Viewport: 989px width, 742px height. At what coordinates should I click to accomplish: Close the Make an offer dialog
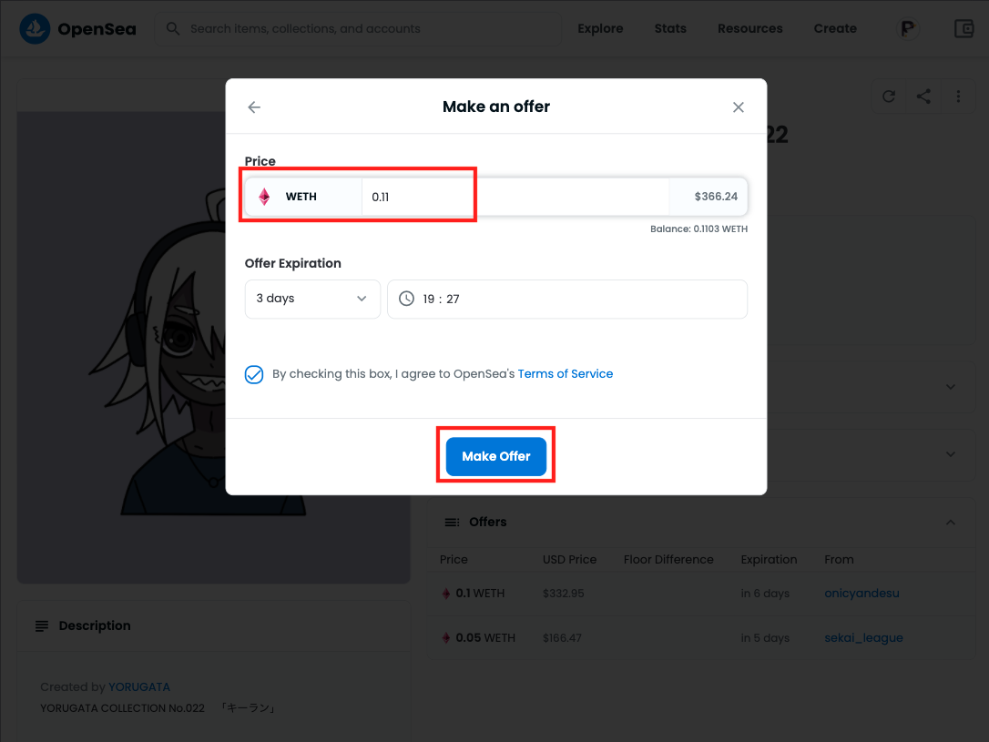(739, 107)
